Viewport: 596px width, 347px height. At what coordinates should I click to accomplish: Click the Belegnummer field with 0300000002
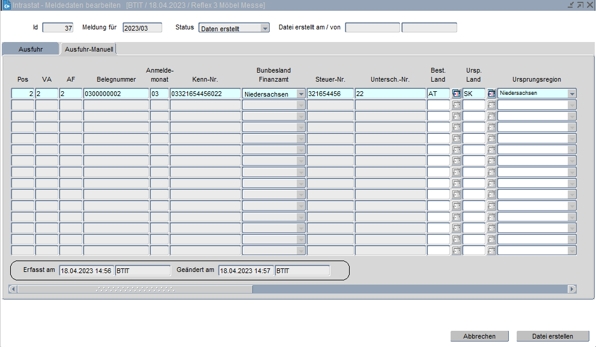(x=116, y=94)
